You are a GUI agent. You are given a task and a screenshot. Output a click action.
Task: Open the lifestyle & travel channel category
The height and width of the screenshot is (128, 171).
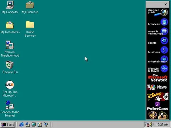tap(157, 69)
